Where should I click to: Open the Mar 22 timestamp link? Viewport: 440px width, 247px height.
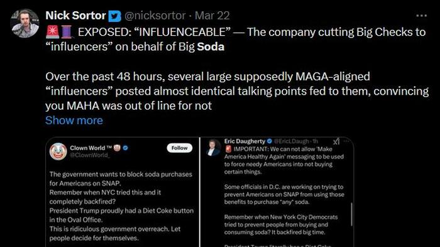coord(212,16)
